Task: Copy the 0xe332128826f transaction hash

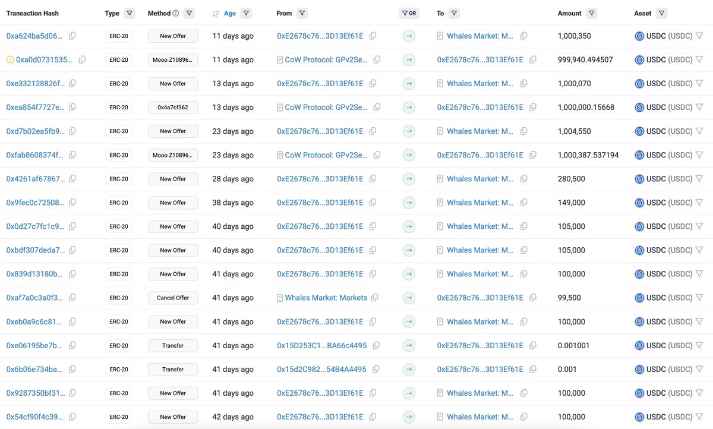Action: pos(72,84)
